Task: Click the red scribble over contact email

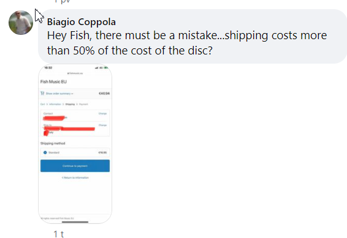Action: click(x=55, y=118)
